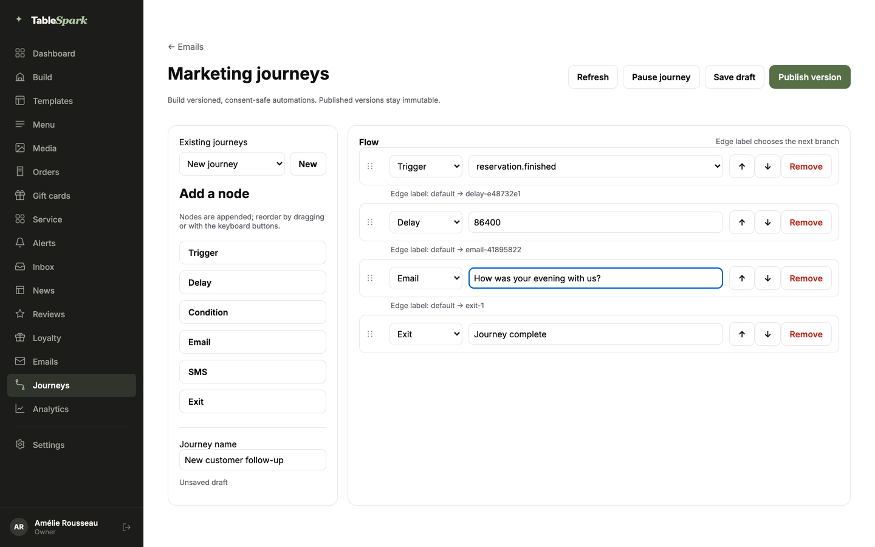Click Save draft
The image size is (875, 547).
pyautogui.click(x=735, y=77)
